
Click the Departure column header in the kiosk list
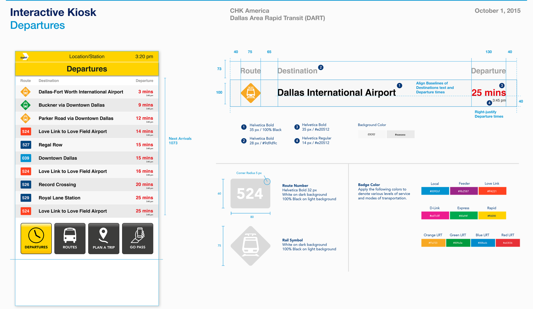[144, 81]
